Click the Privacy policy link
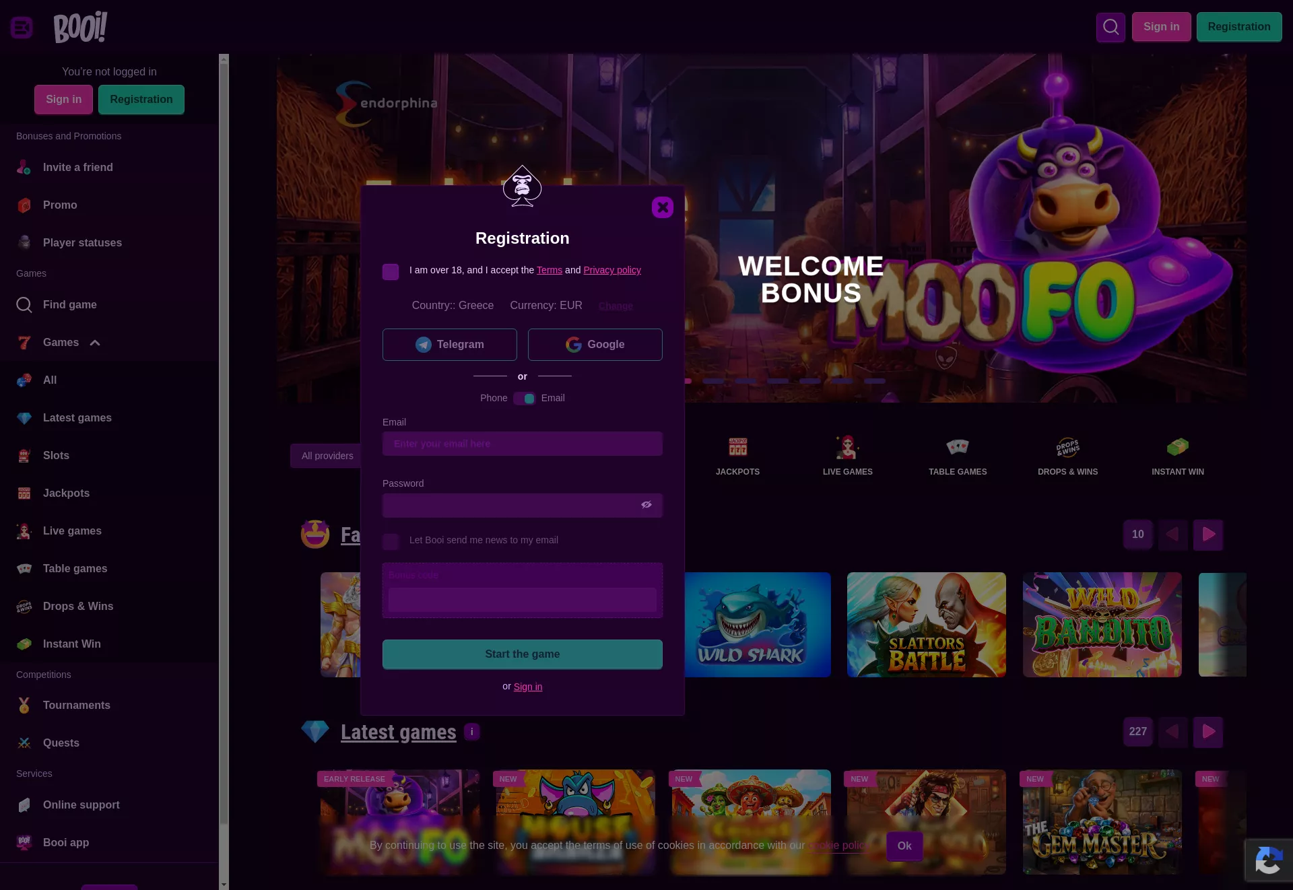Viewport: 1293px width, 890px height. point(612,270)
